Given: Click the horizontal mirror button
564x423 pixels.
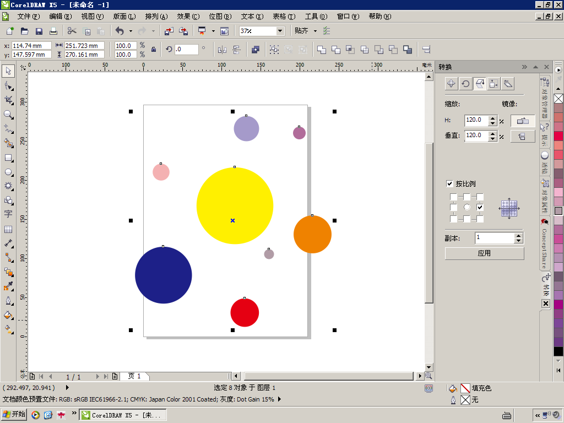Looking at the screenshot, I should click(522, 121).
